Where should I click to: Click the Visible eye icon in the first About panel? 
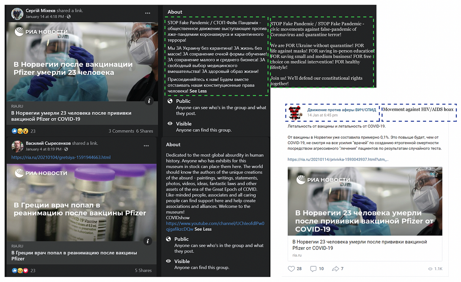169,124
